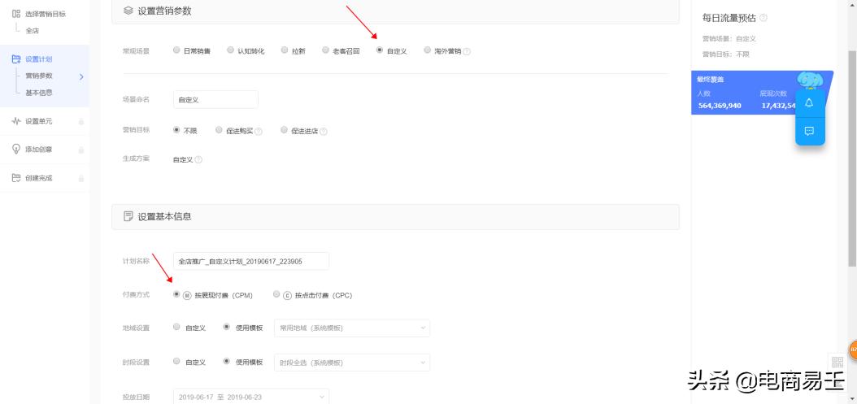Click the help icon after 海外营销
The width and height of the screenshot is (857, 404).
click(x=467, y=51)
